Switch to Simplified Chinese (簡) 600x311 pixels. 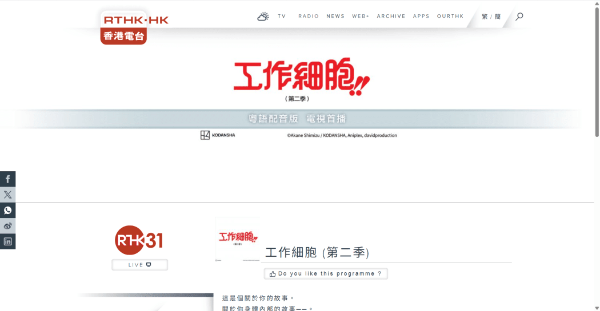(498, 17)
